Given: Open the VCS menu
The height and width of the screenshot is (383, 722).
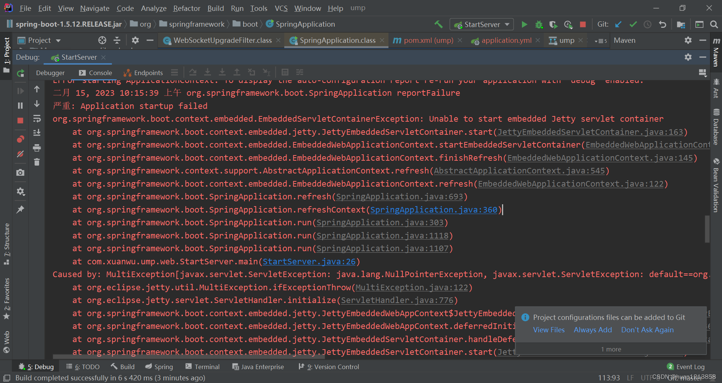Looking at the screenshot, I should pos(281,8).
